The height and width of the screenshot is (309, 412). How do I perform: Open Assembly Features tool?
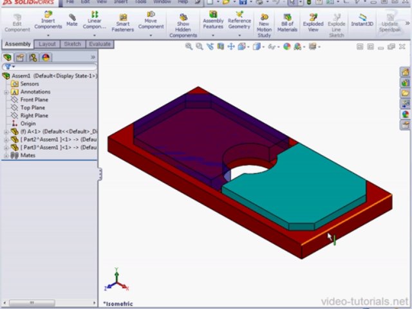click(213, 20)
